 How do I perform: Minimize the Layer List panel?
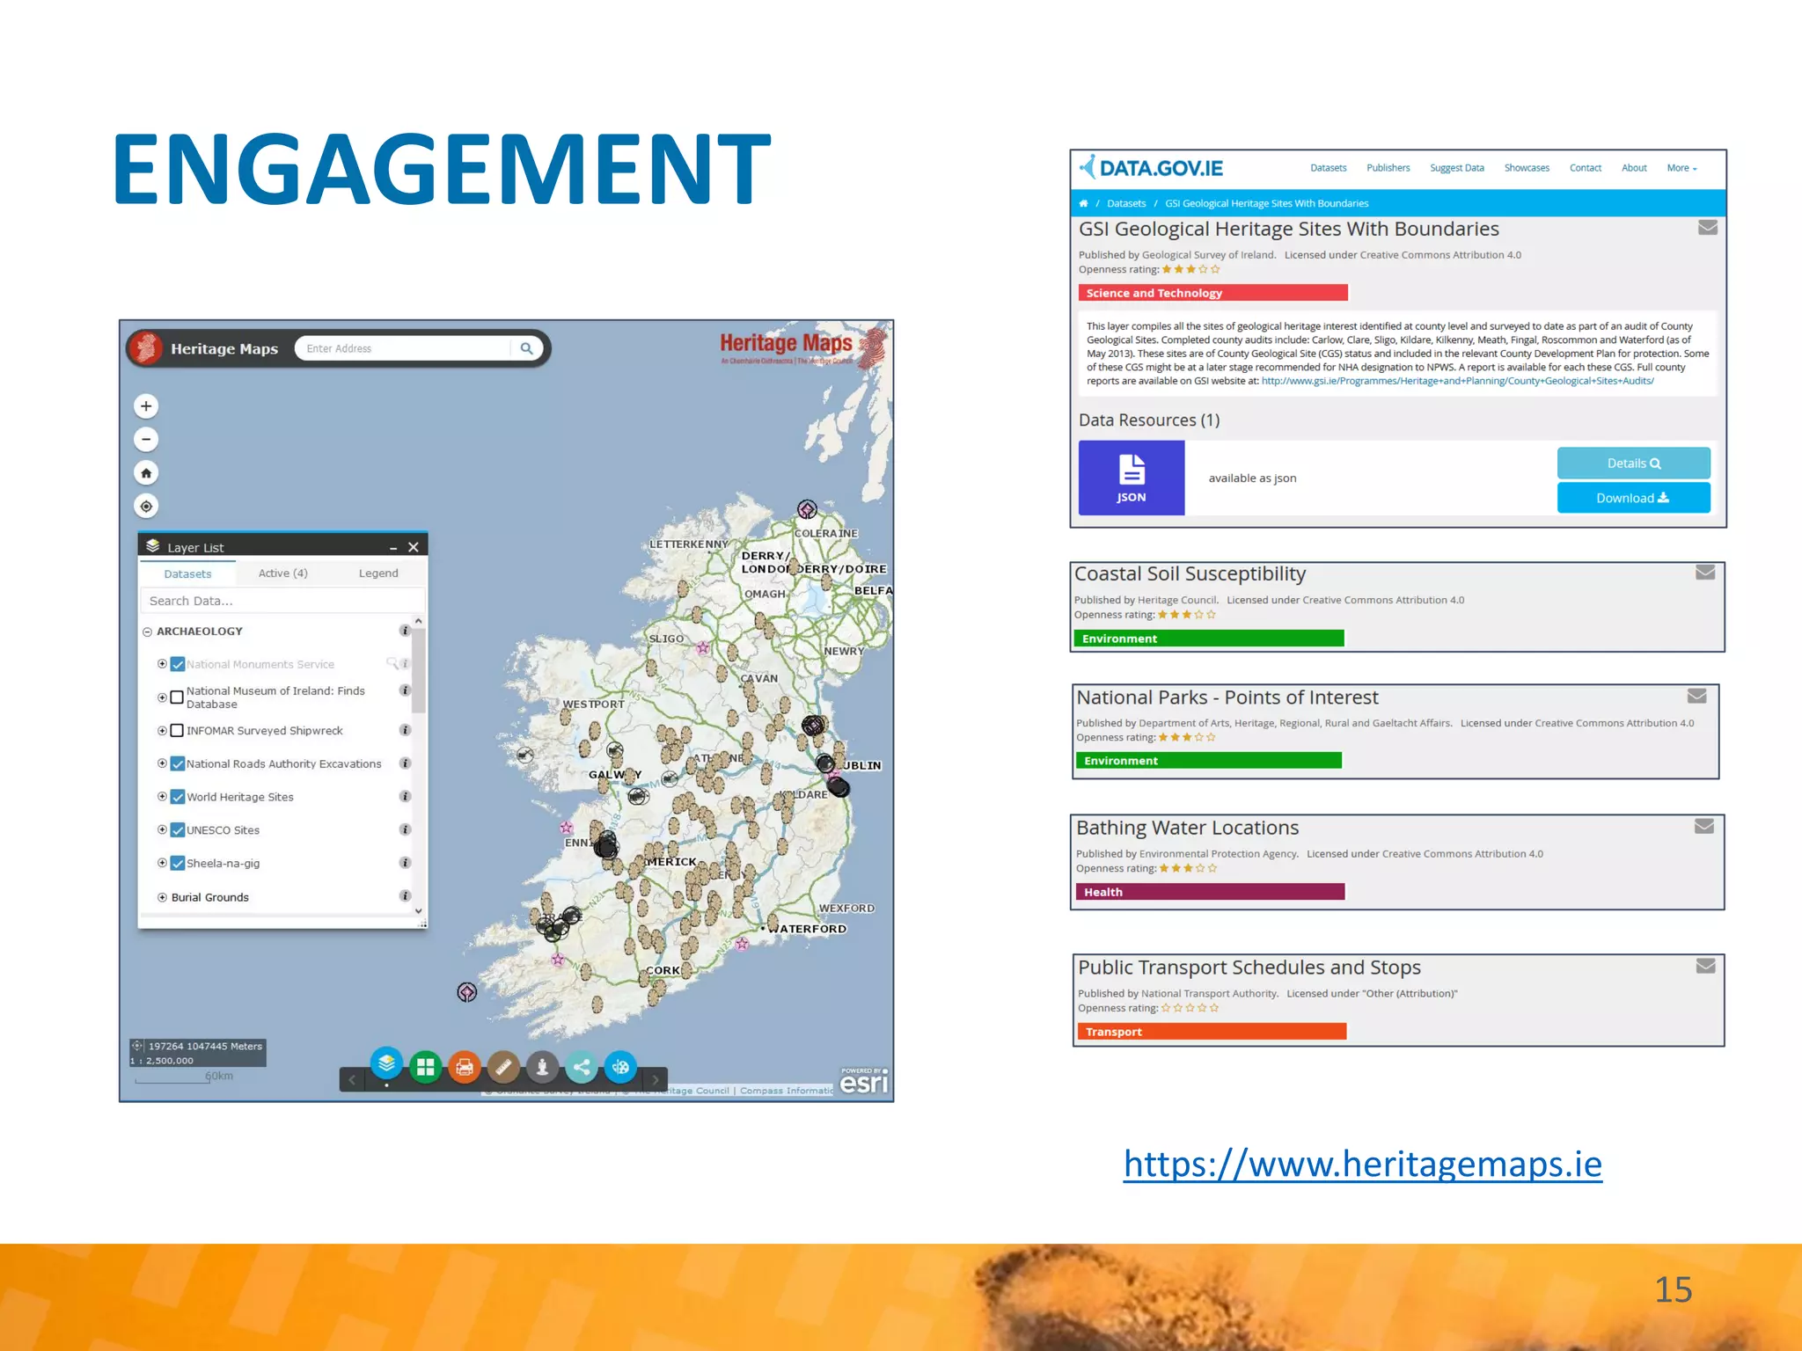[393, 547]
